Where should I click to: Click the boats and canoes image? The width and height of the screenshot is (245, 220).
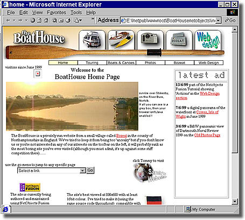(x=121, y=40)
